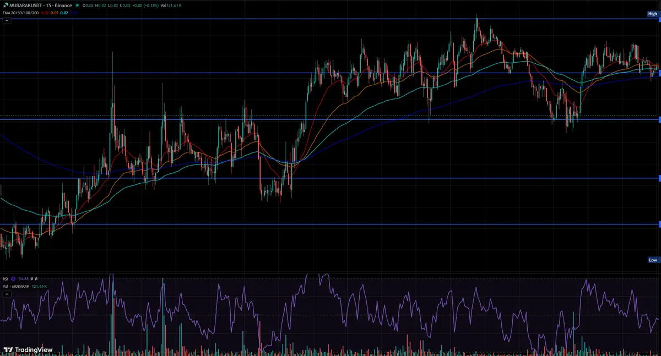Click the green market status dot
This screenshot has width=661, height=356.
77,6
